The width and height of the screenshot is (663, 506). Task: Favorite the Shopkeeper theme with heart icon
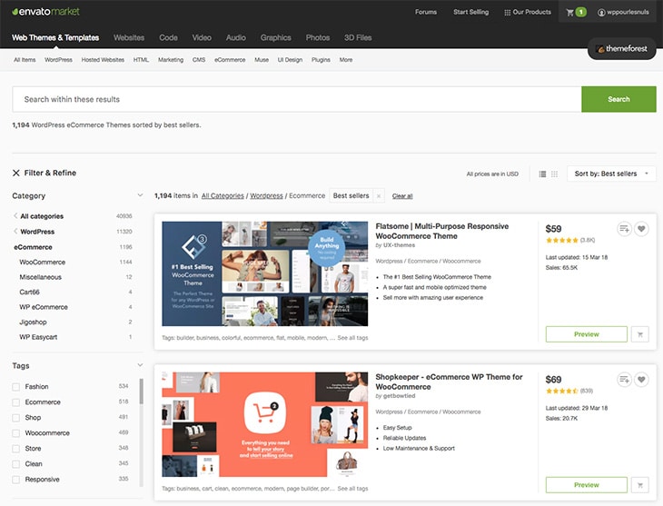tap(641, 380)
